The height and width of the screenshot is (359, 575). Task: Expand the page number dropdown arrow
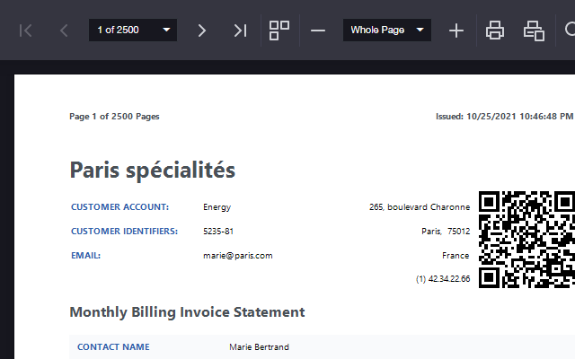coord(166,31)
